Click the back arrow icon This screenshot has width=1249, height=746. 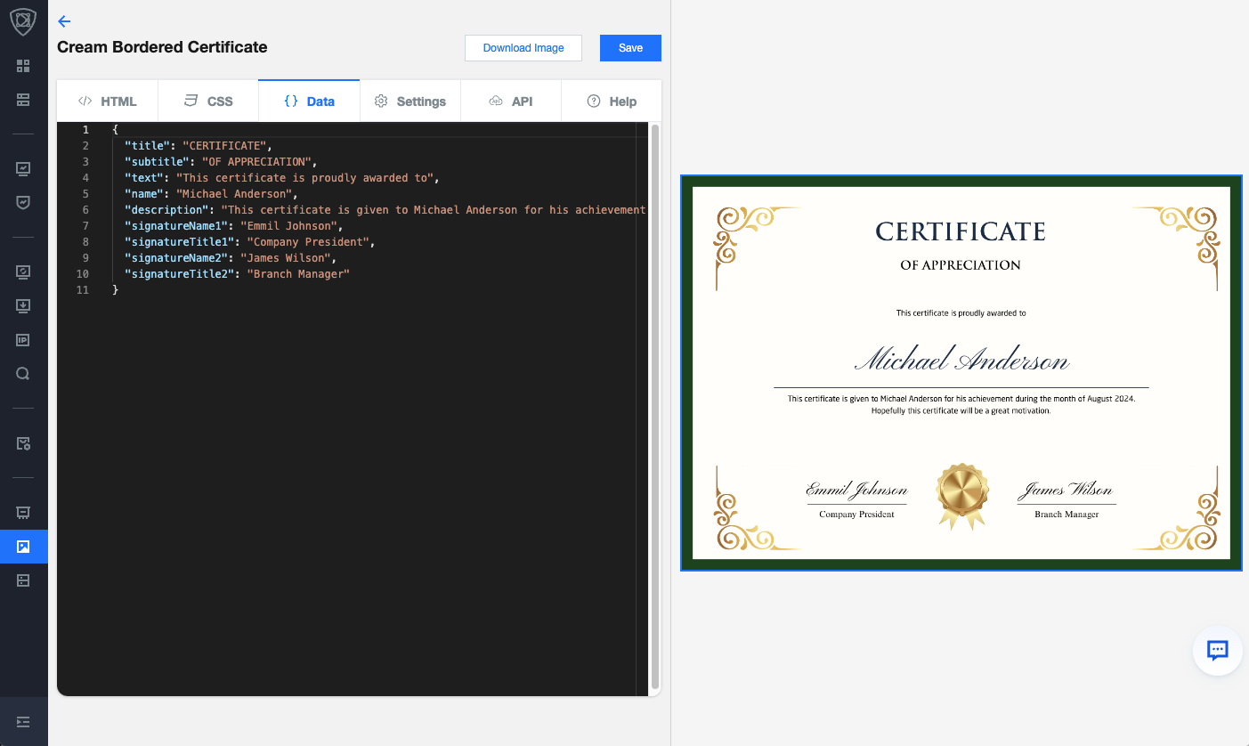point(64,21)
